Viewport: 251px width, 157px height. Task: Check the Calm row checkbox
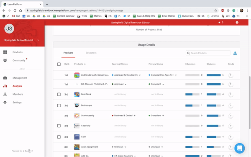tap(59, 137)
